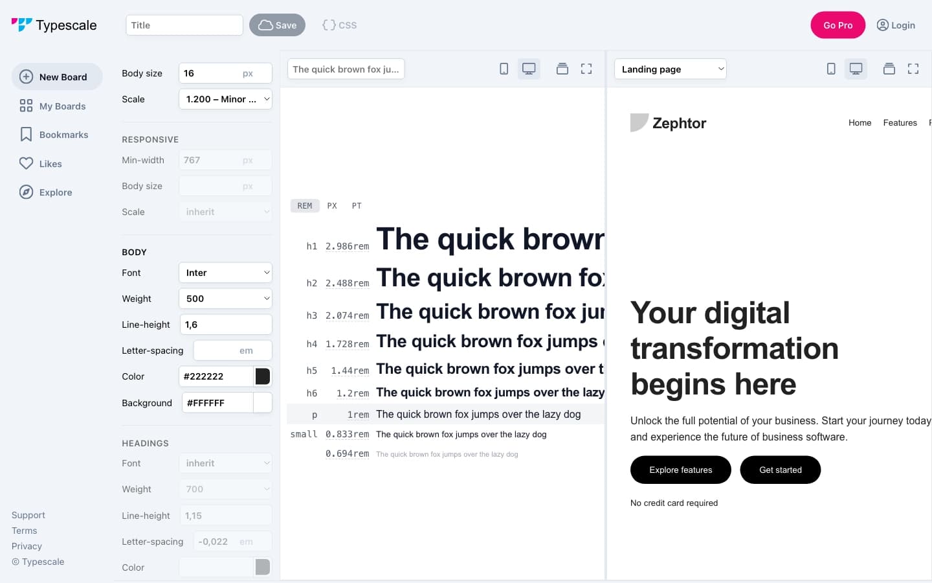Click the Responsive Body size field
This screenshot has height=583, width=932.
click(225, 186)
